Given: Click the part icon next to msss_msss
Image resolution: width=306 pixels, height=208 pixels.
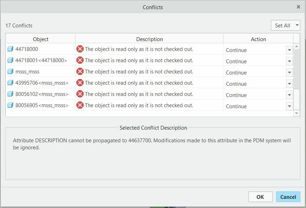Looking at the screenshot, I should (10, 71).
